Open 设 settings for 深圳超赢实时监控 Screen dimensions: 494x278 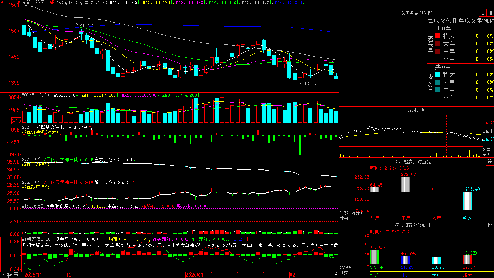point(490,162)
